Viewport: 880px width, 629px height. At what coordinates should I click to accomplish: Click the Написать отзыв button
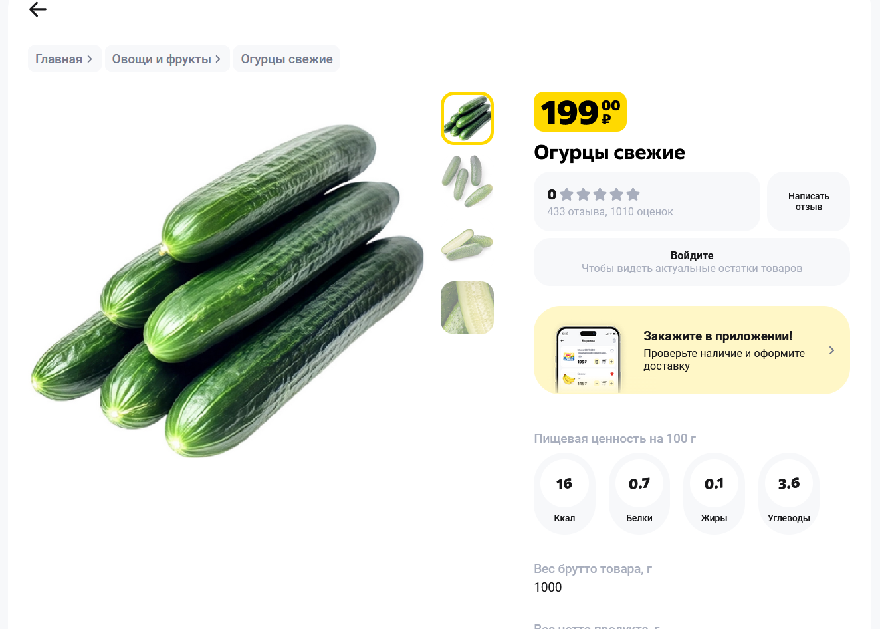point(808,201)
